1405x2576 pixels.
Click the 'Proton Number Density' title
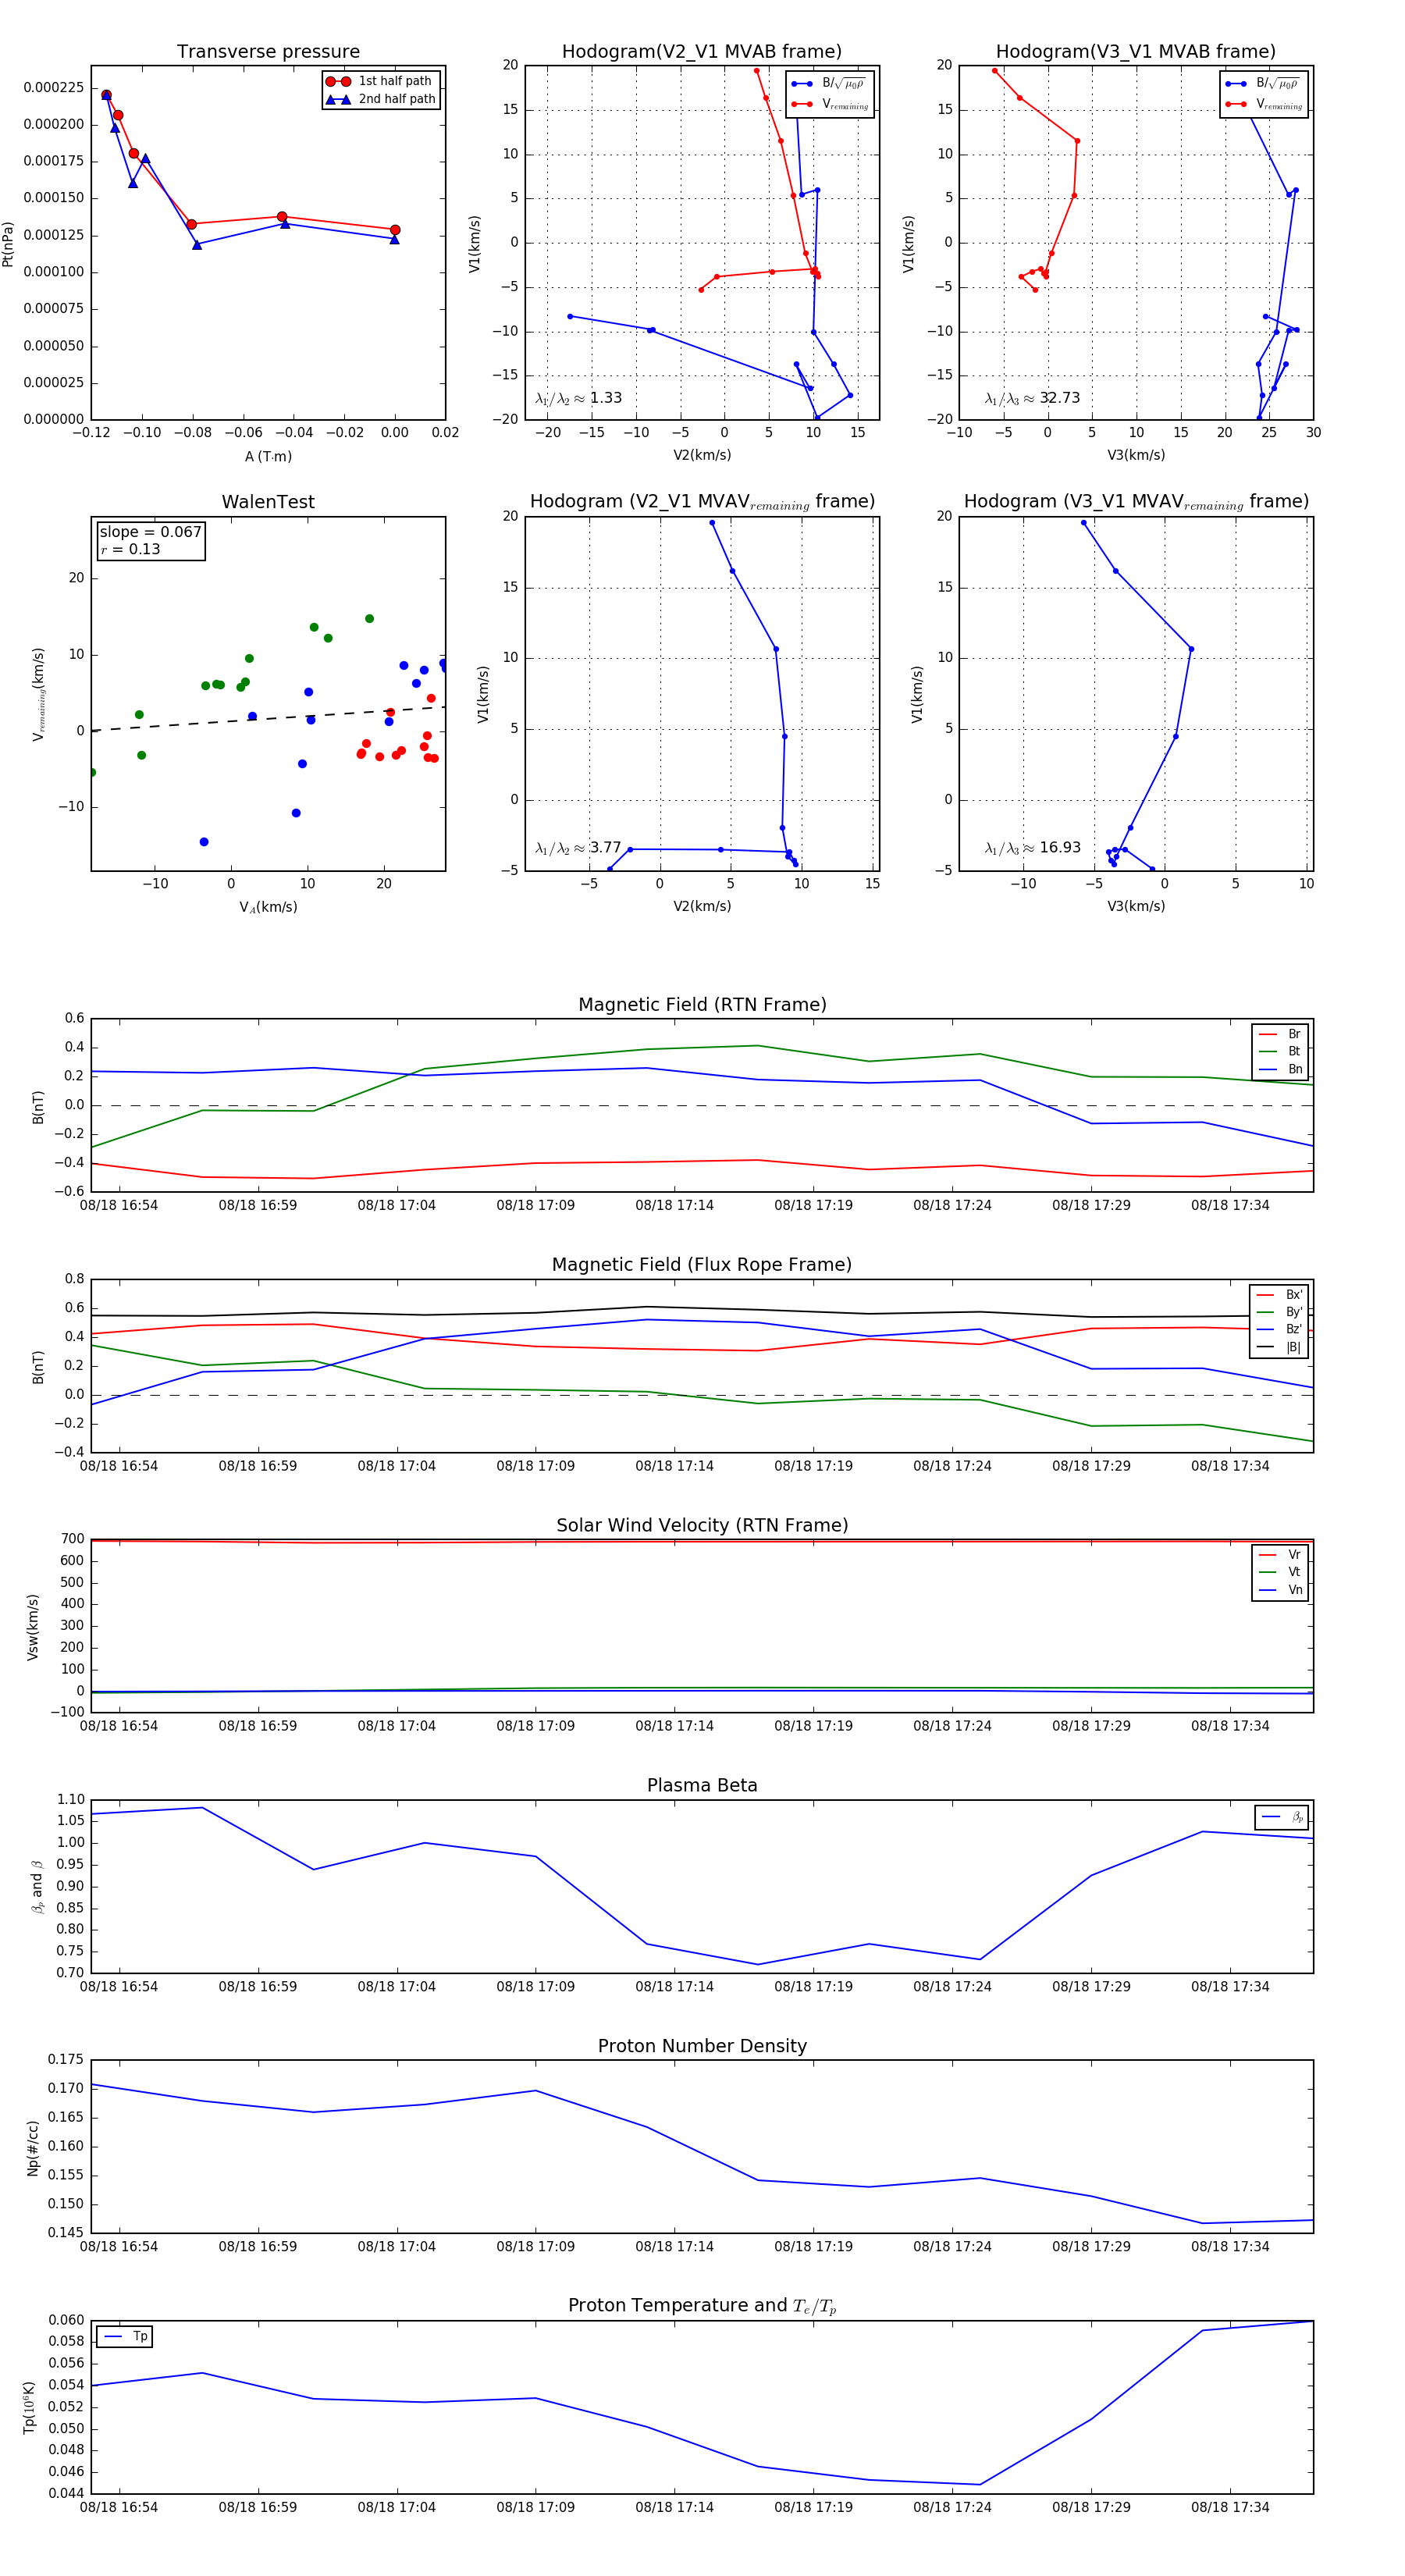(x=702, y=2046)
